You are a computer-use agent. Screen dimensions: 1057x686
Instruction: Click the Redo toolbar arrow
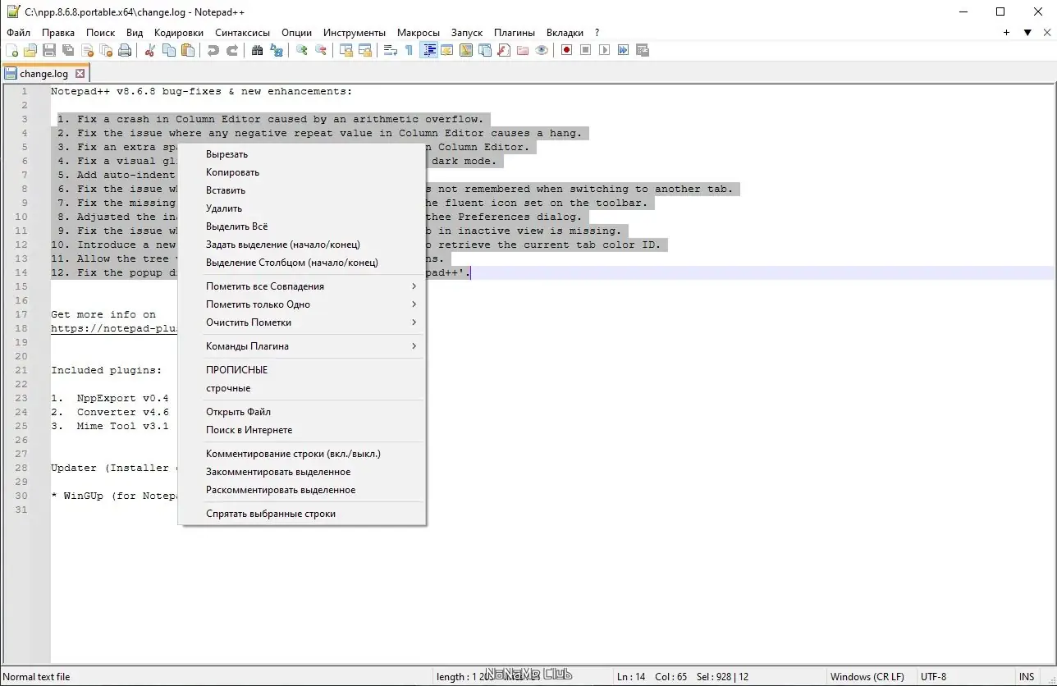tap(232, 50)
